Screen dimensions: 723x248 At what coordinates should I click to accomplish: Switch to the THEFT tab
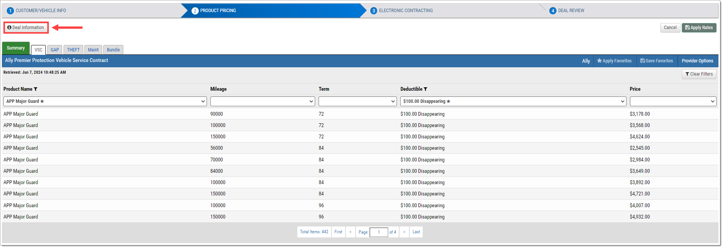73,50
